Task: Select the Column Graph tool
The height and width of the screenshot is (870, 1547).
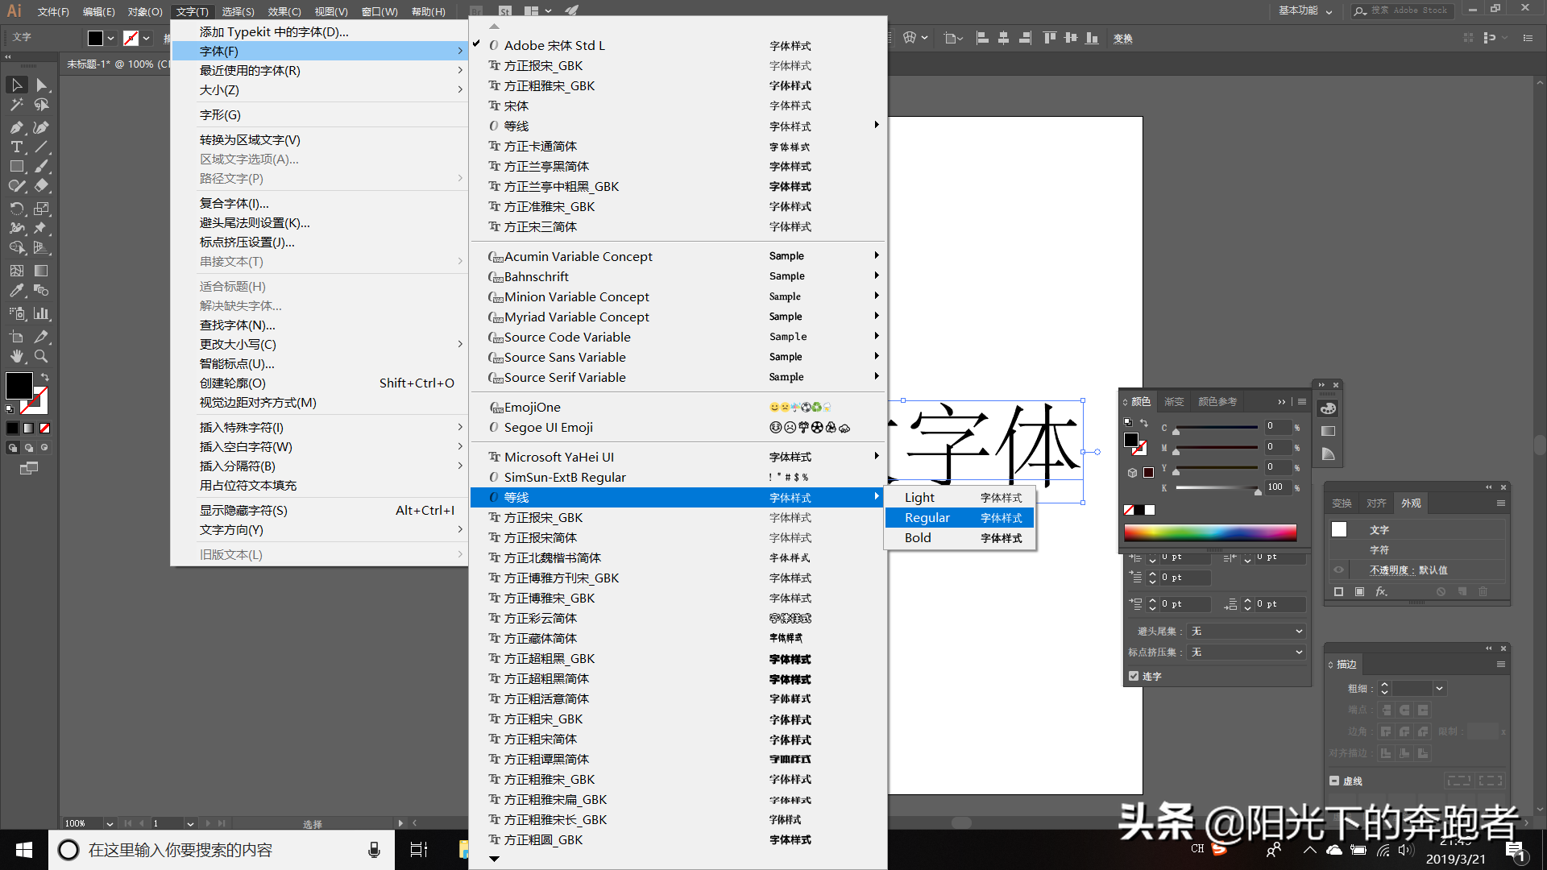Action: (41, 313)
